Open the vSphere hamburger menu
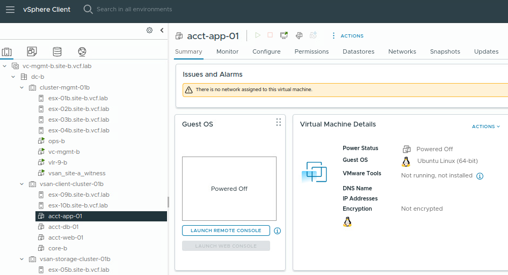Image resolution: width=508 pixels, height=275 pixels. (10, 9)
